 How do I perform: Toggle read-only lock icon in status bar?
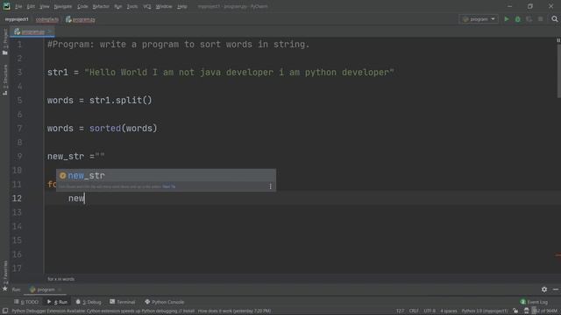(515, 311)
